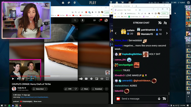191x107 pixels.
Task: Skip to next video in YouTube player
Action: (x=18, y=79)
